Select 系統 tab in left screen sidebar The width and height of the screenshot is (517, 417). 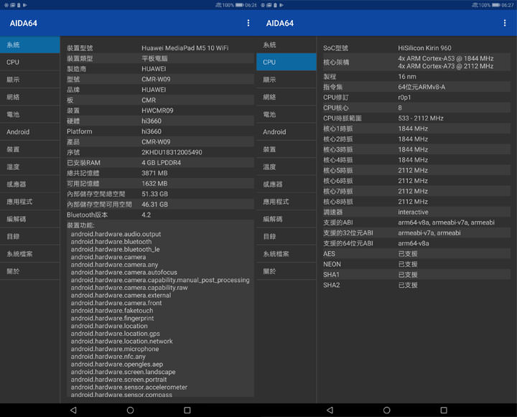30,44
